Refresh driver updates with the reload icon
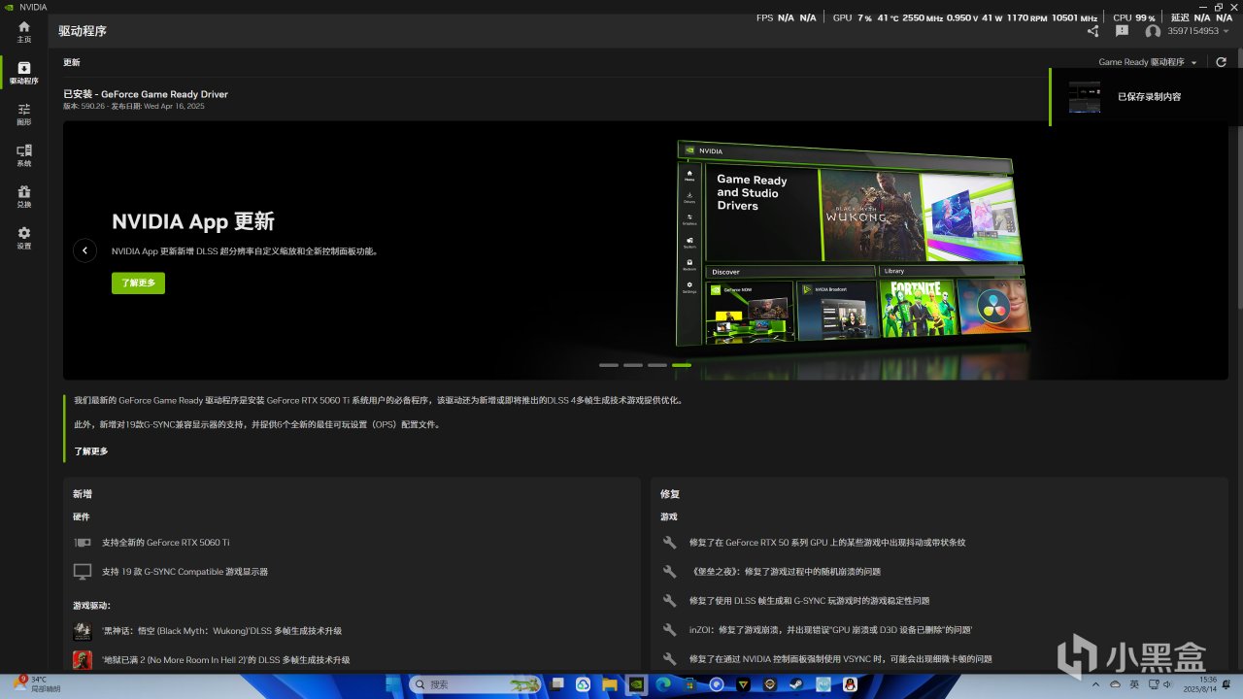The image size is (1243, 699). tap(1221, 62)
